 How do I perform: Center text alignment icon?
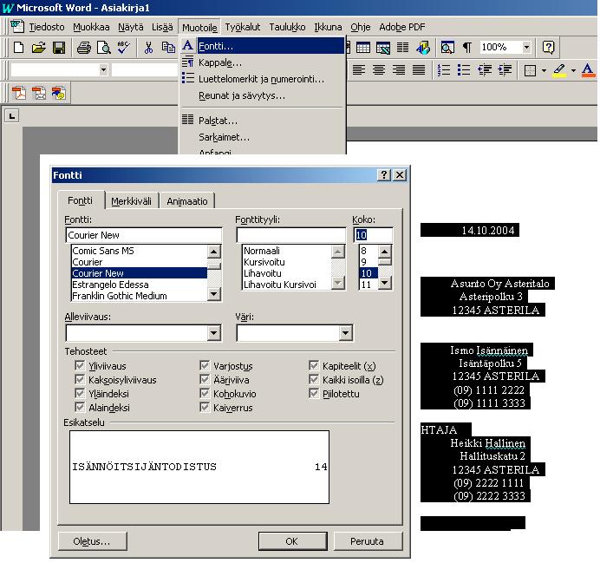click(x=379, y=70)
